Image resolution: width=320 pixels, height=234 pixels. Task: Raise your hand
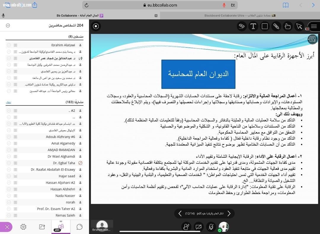[x=186, y=227]
